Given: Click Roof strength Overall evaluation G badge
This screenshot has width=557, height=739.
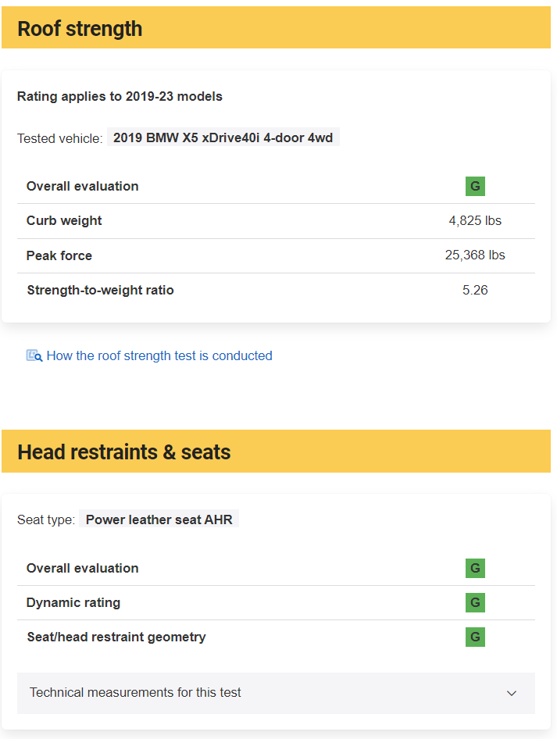Looking at the screenshot, I should (x=475, y=186).
